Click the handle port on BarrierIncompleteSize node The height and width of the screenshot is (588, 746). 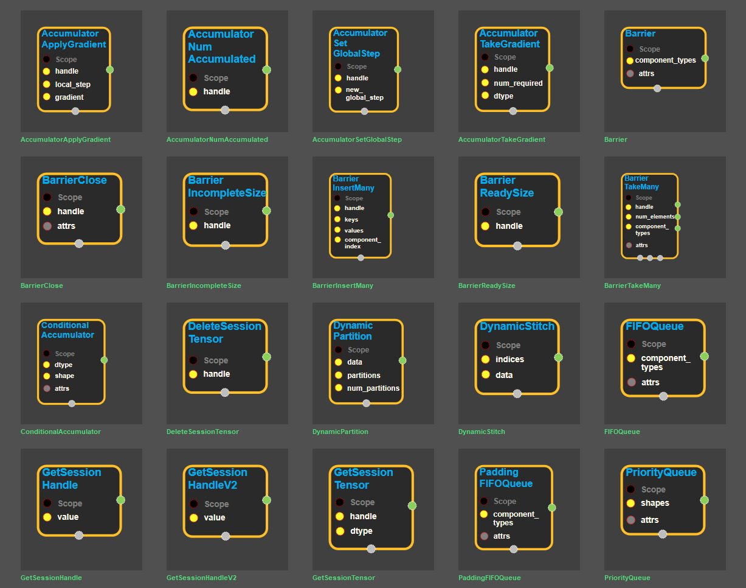pos(193,225)
